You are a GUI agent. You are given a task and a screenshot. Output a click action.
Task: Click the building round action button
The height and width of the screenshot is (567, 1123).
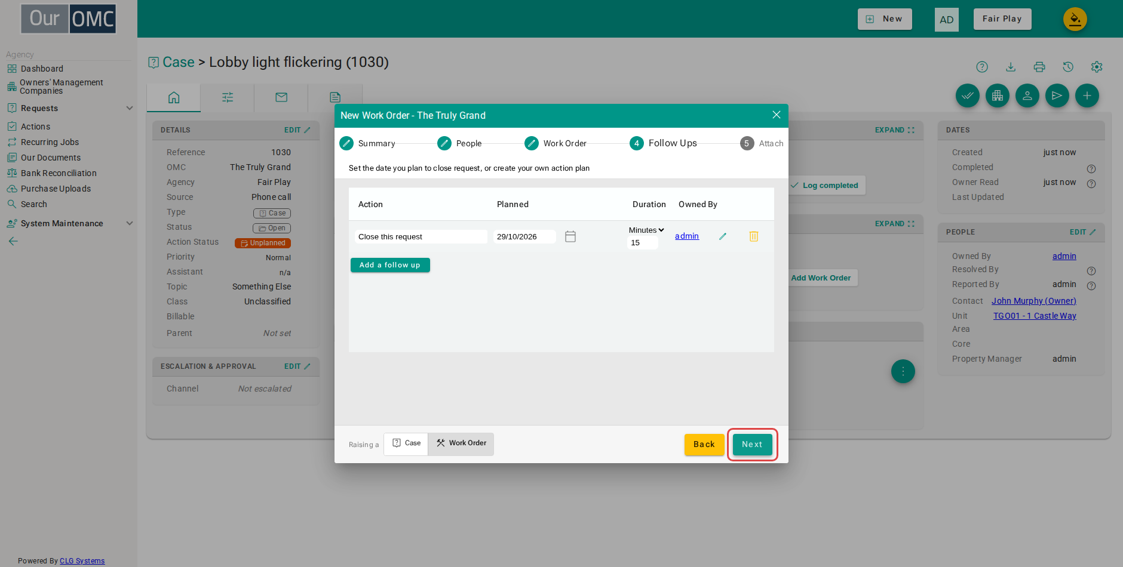(x=998, y=95)
